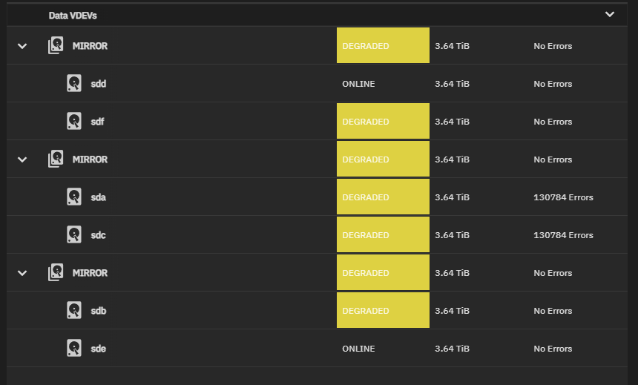Click No Errors for MIRROR containing sda
This screenshot has width=638, height=385.
(x=553, y=159)
